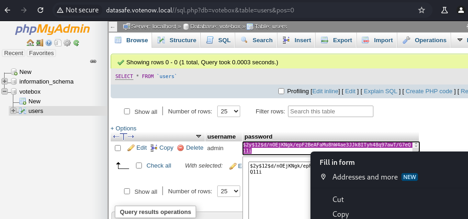468x219 pixels.
Task: Click the sidebar link chain icon
Action: [x=93, y=61]
